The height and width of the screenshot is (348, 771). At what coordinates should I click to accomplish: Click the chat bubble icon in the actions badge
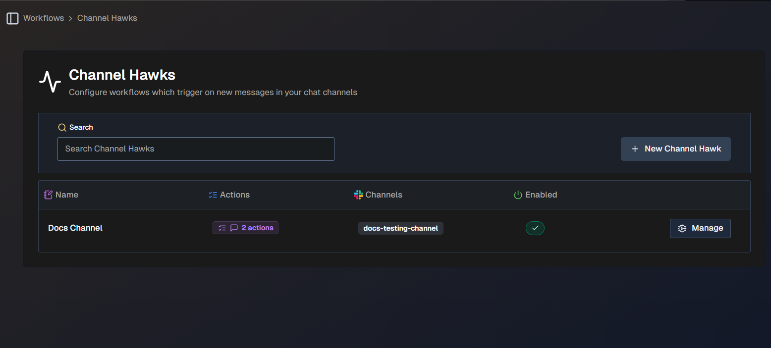pyautogui.click(x=234, y=228)
